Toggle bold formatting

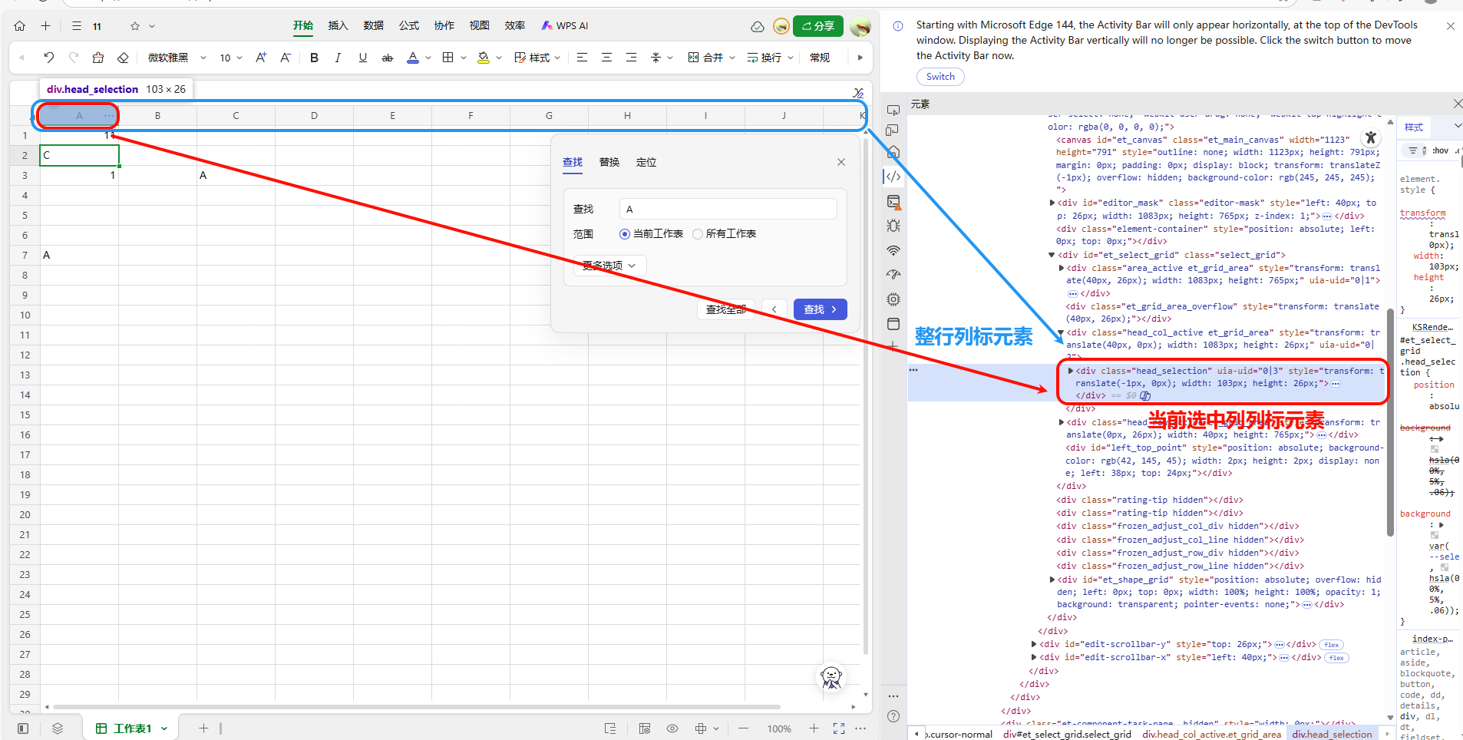coord(314,58)
